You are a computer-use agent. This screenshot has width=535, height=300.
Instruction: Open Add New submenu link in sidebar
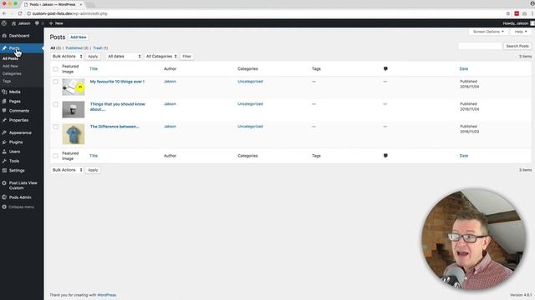click(10, 67)
